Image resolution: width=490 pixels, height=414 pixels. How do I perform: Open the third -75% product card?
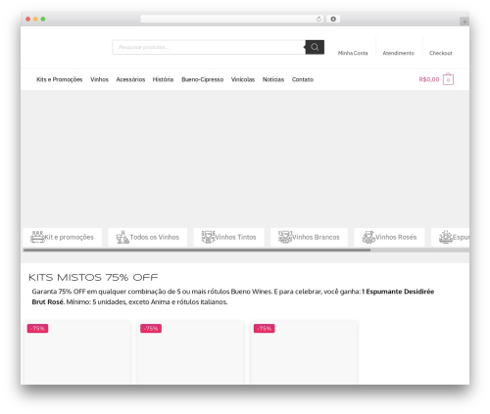pyautogui.click(x=304, y=352)
